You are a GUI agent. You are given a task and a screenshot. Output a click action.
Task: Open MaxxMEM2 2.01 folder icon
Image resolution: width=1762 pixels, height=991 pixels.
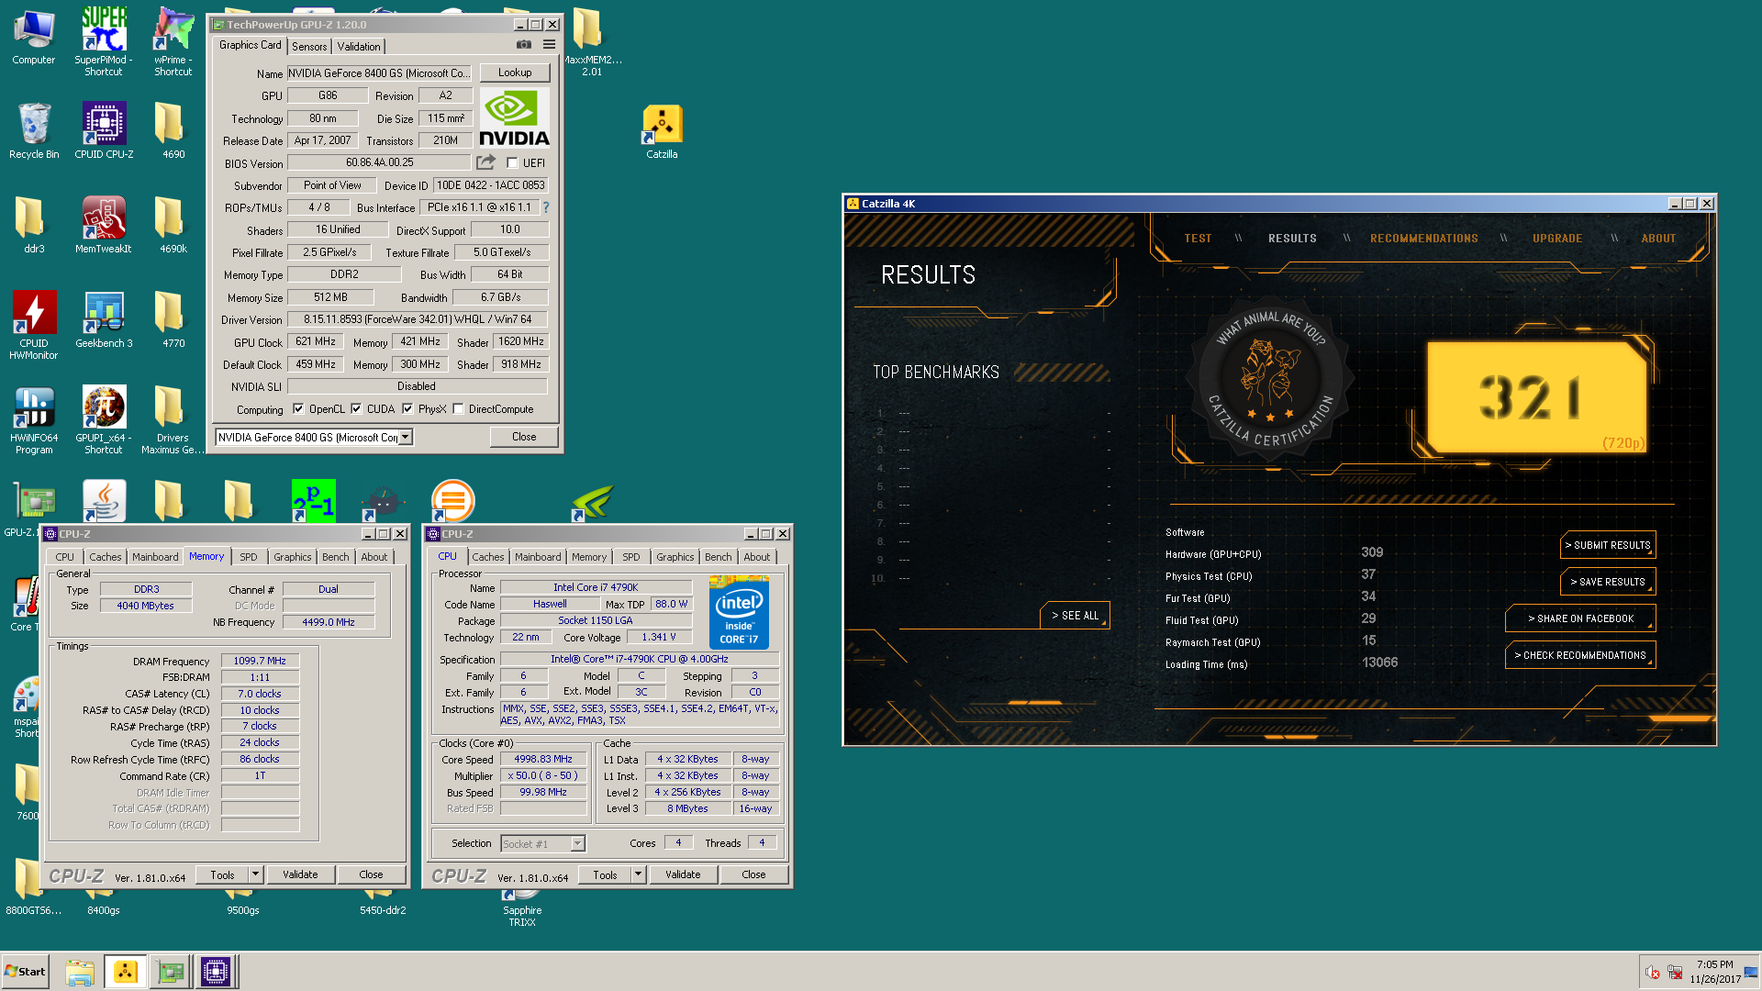pos(592,40)
